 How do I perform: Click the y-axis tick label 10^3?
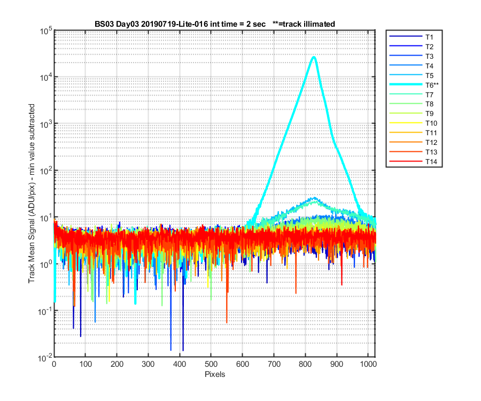point(45,124)
